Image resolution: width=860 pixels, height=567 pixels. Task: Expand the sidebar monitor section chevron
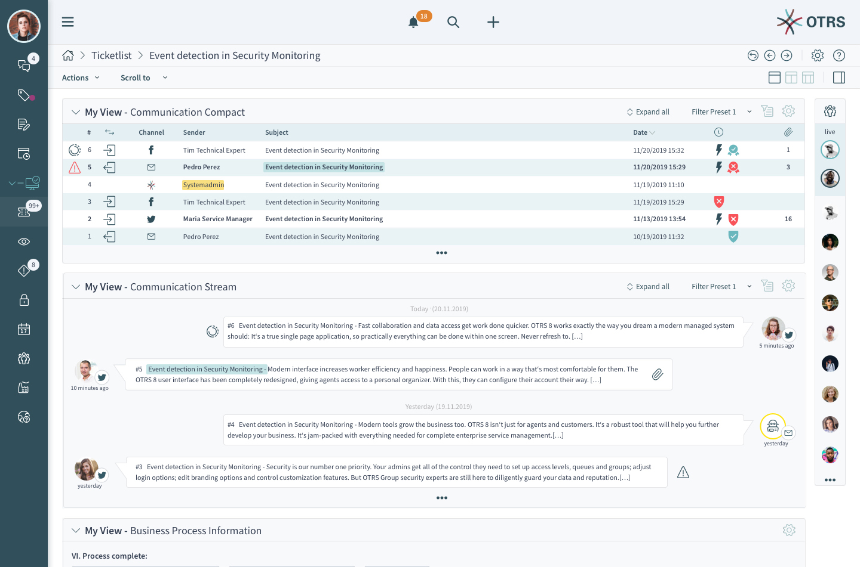(13, 183)
